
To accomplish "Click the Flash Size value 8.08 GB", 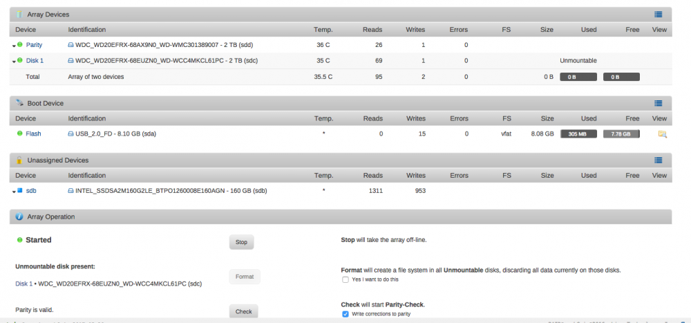I will coord(542,133).
